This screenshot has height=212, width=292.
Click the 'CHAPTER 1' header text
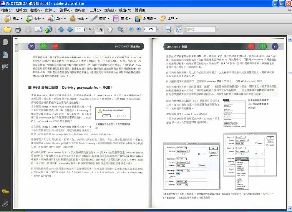pos(173,47)
